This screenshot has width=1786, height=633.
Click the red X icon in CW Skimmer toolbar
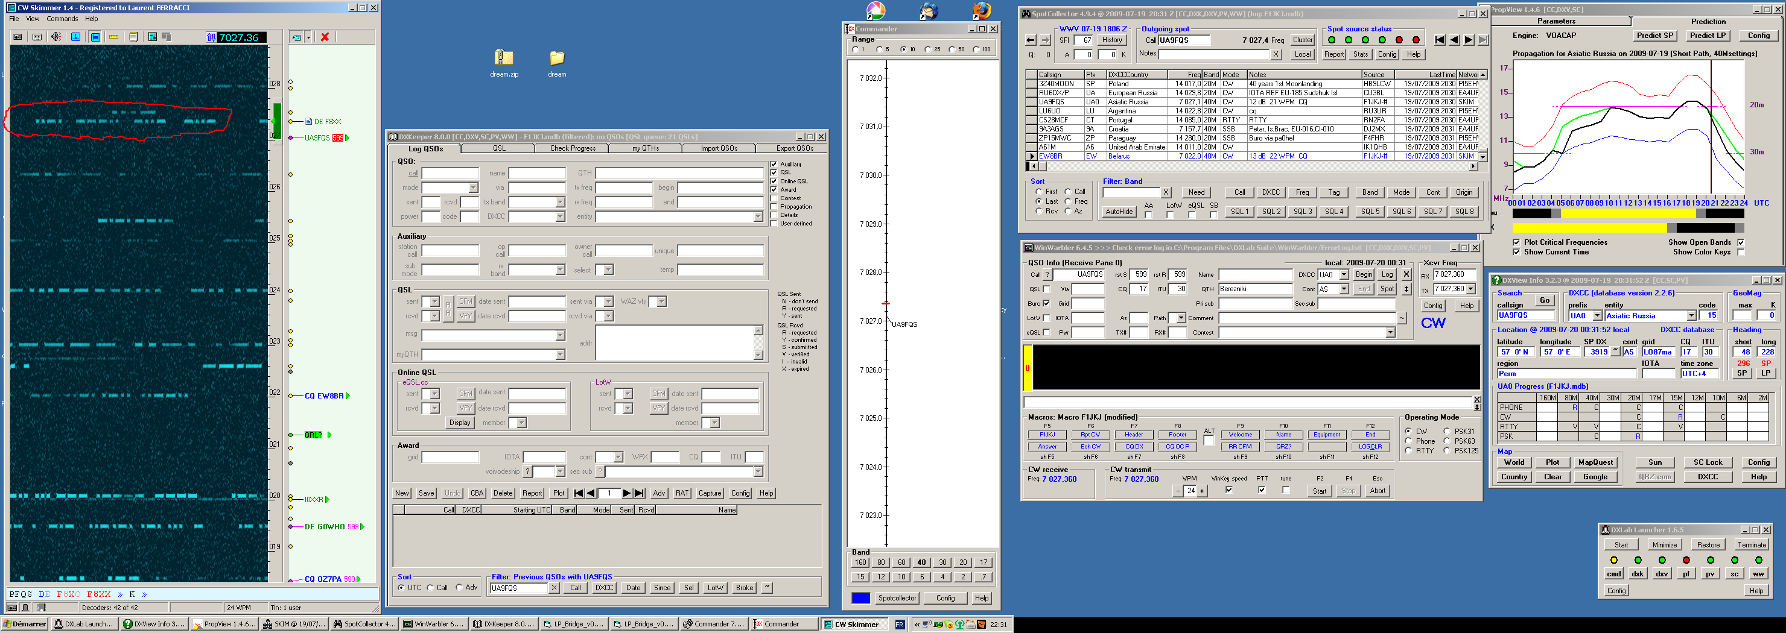tap(325, 37)
